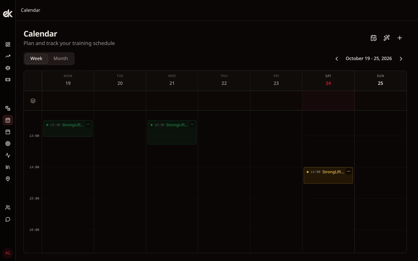418x261 pixels.
Task: Open the dashboard grid icon in sidebar
Action: coord(8,44)
